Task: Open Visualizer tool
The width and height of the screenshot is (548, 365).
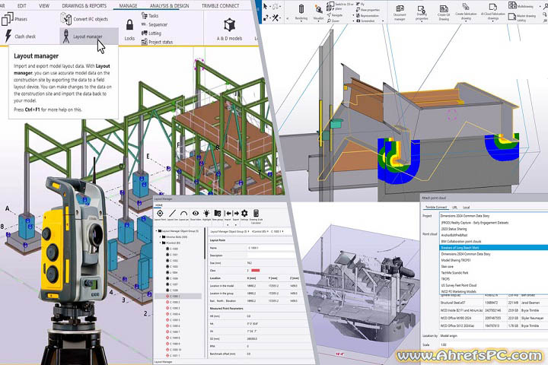Action: pyautogui.click(x=319, y=13)
